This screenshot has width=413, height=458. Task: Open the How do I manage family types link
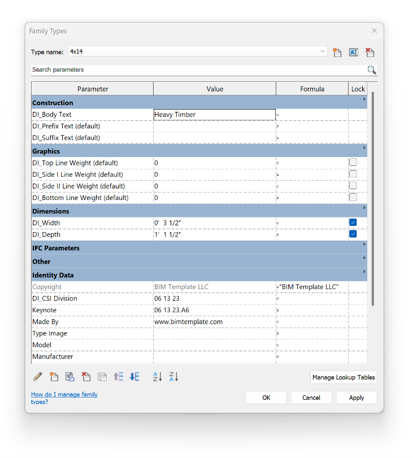coord(64,398)
